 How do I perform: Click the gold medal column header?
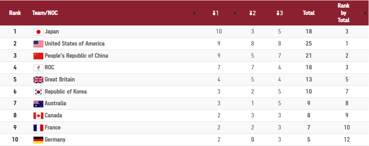coord(215,13)
